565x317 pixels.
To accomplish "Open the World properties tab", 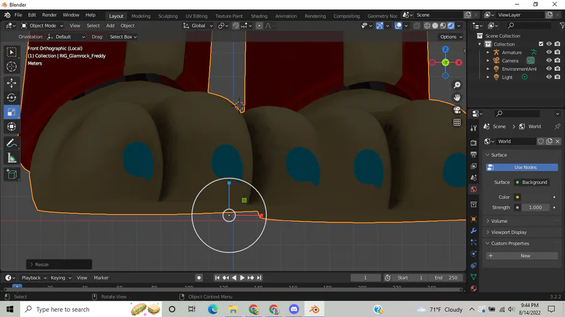I will coord(473,190).
